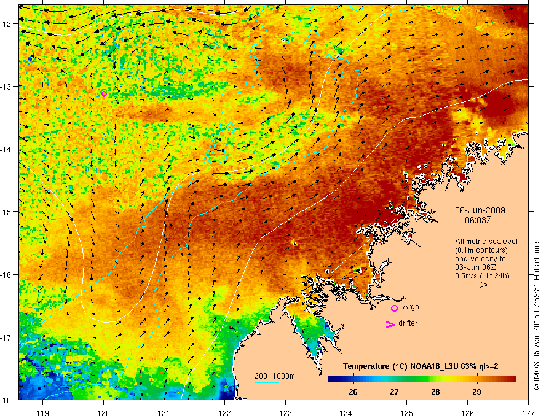
Task: Click the Argo circle symbol in legend
Action: (394, 308)
